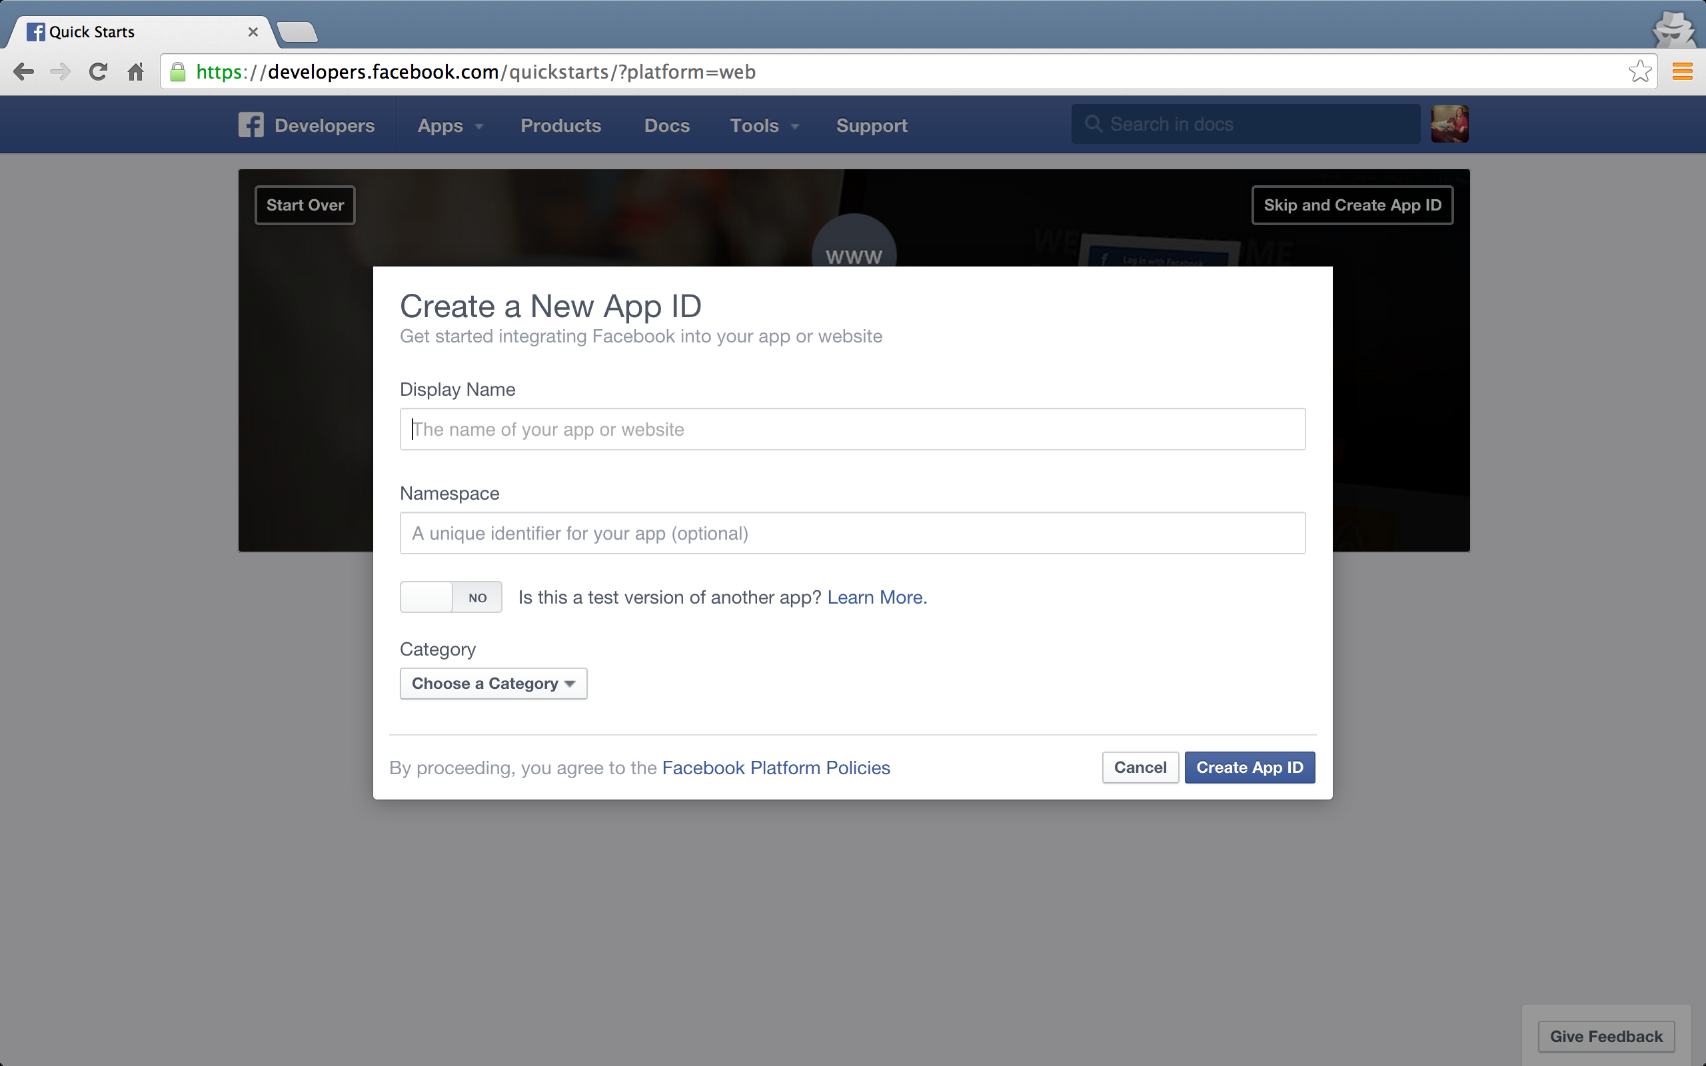Click the profile picture thumbnail
Image resolution: width=1706 pixels, height=1066 pixels.
(x=1449, y=124)
